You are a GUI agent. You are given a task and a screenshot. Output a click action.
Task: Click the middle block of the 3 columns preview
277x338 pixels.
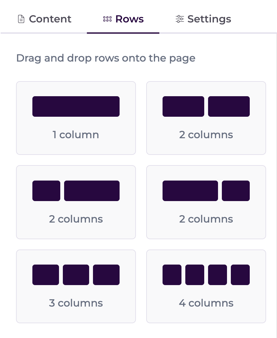coord(76,275)
